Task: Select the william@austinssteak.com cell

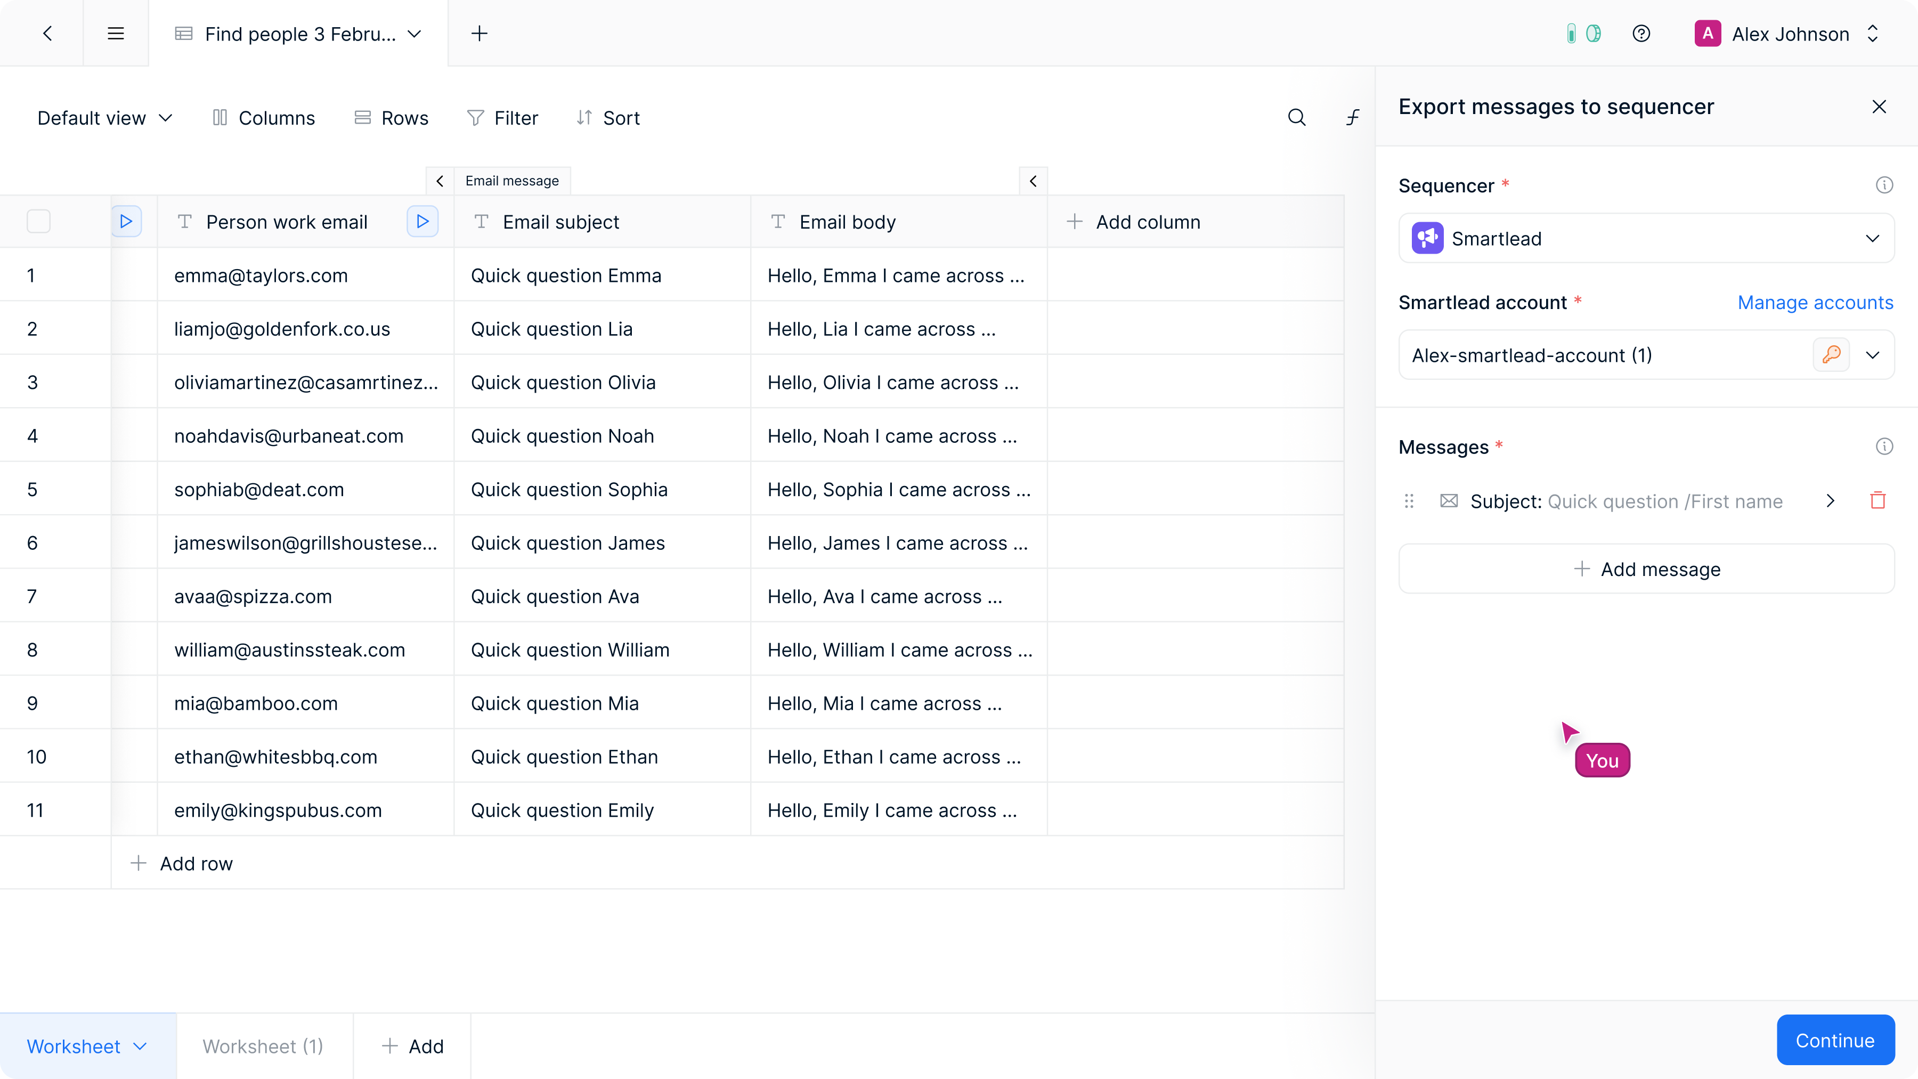Action: pyautogui.click(x=305, y=650)
